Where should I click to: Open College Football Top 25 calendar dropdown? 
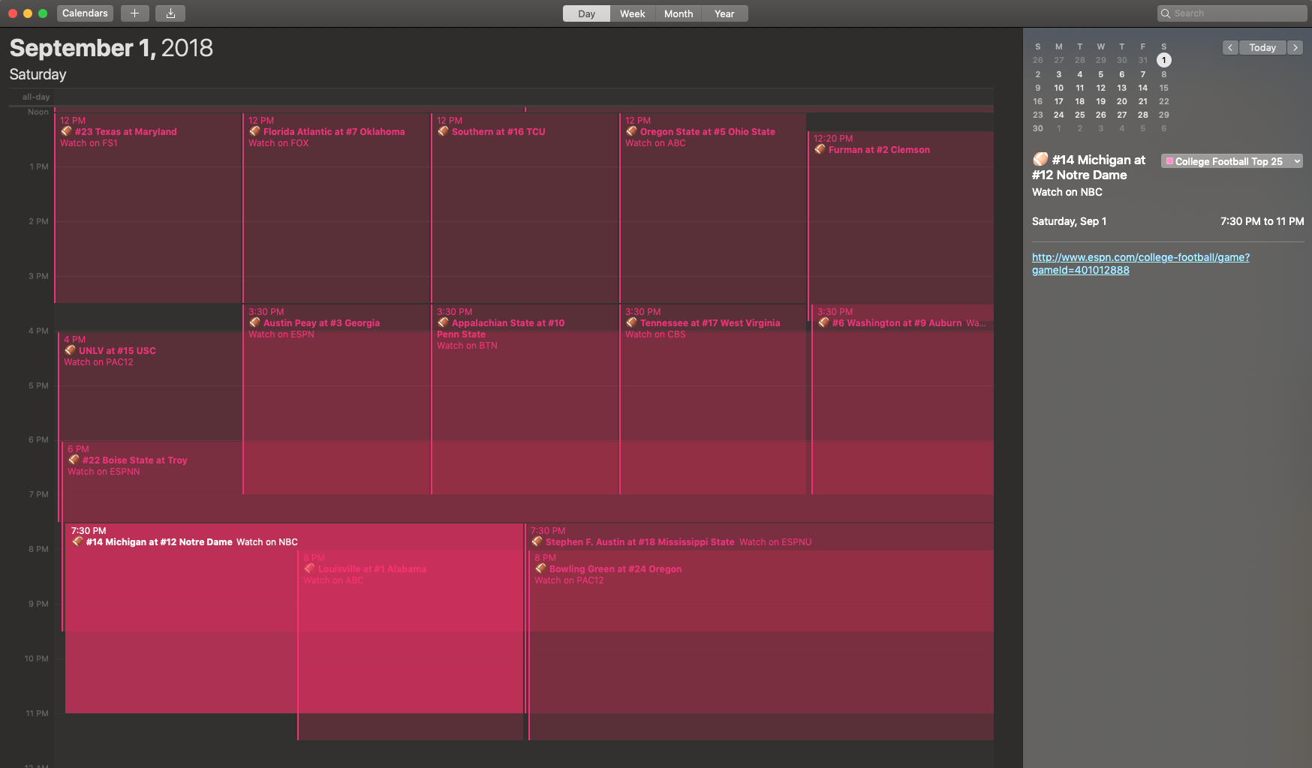point(1232,161)
